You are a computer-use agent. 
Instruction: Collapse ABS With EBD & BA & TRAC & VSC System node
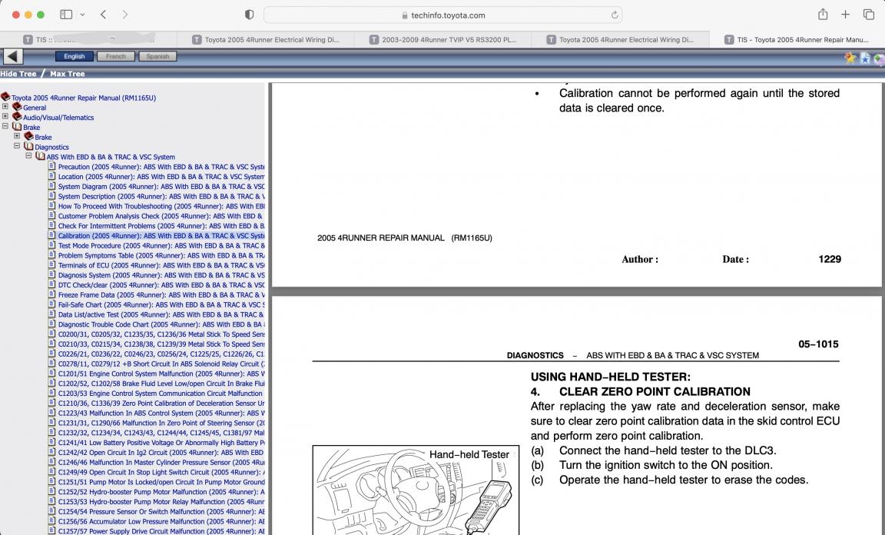tap(28, 155)
